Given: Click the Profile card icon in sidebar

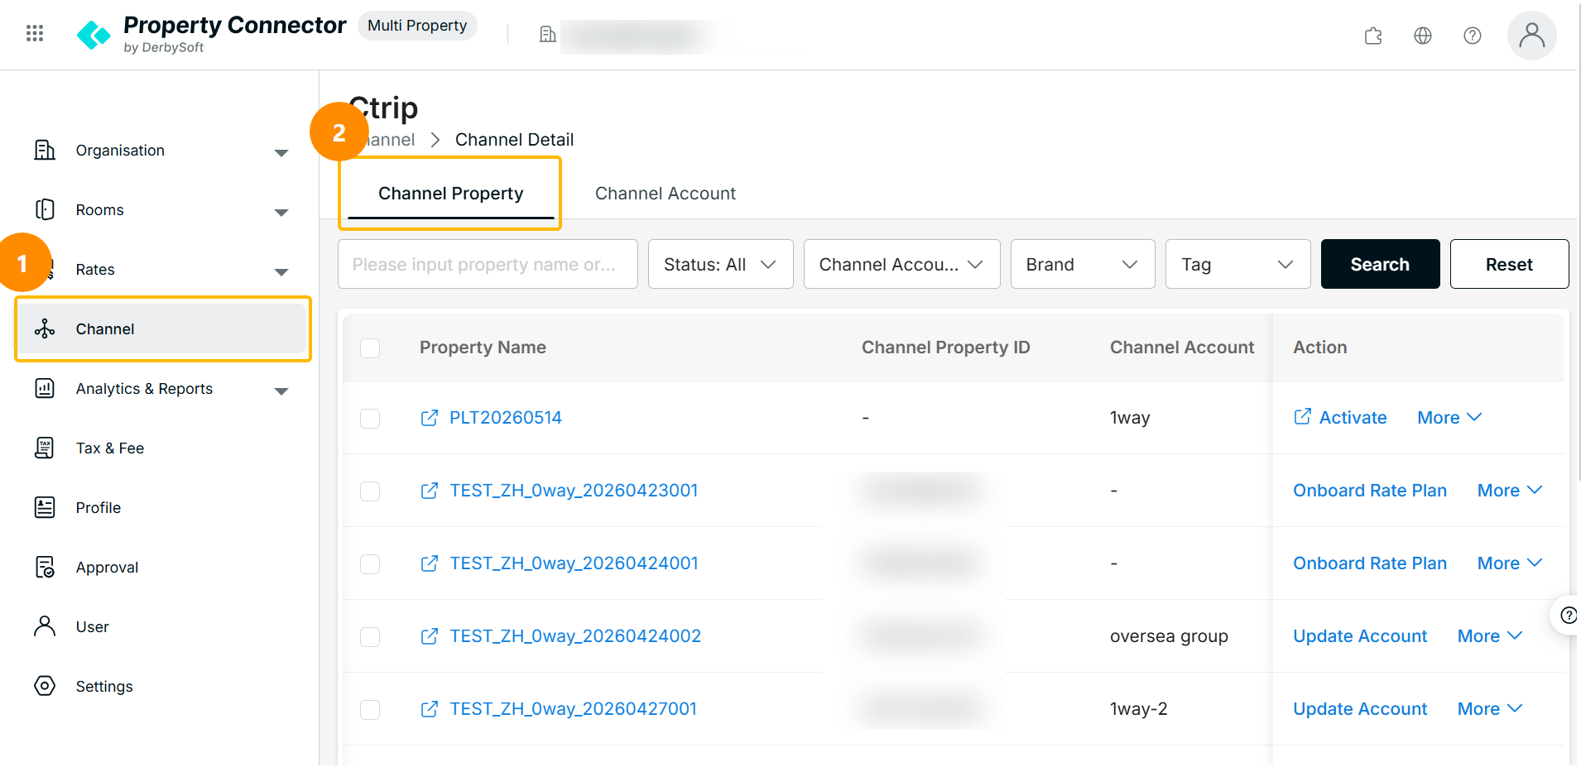Looking at the screenshot, I should coord(45,507).
